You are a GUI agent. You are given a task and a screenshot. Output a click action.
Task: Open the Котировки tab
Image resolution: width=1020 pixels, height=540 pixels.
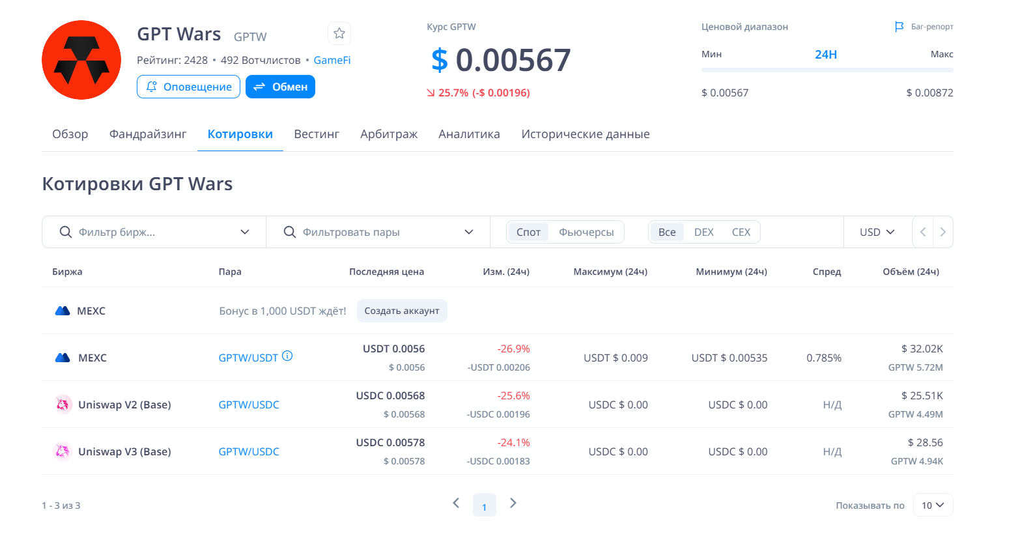tap(240, 134)
